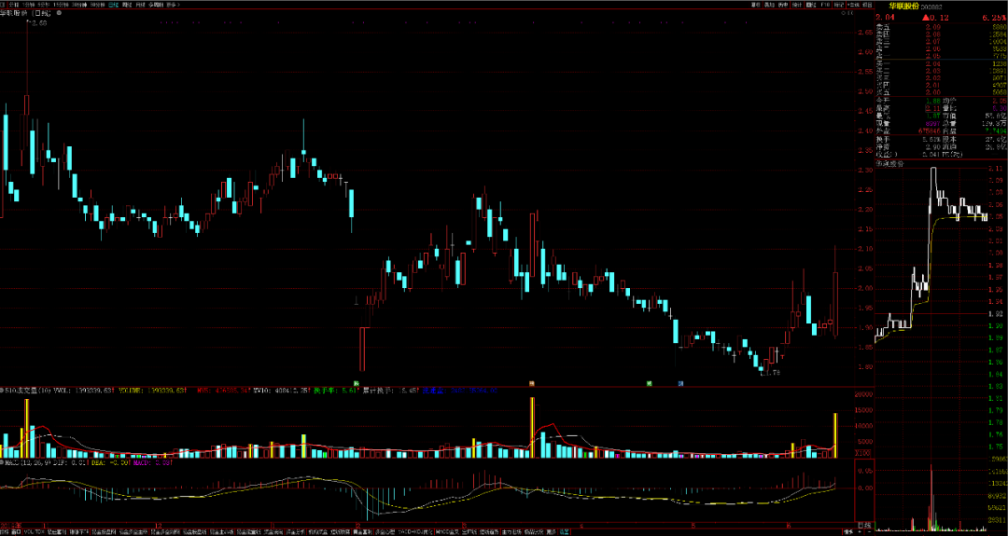This screenshot has width=1008, height=536.
Task: Select the 15分钟 period tab
Action: click(x=61, y=5)
